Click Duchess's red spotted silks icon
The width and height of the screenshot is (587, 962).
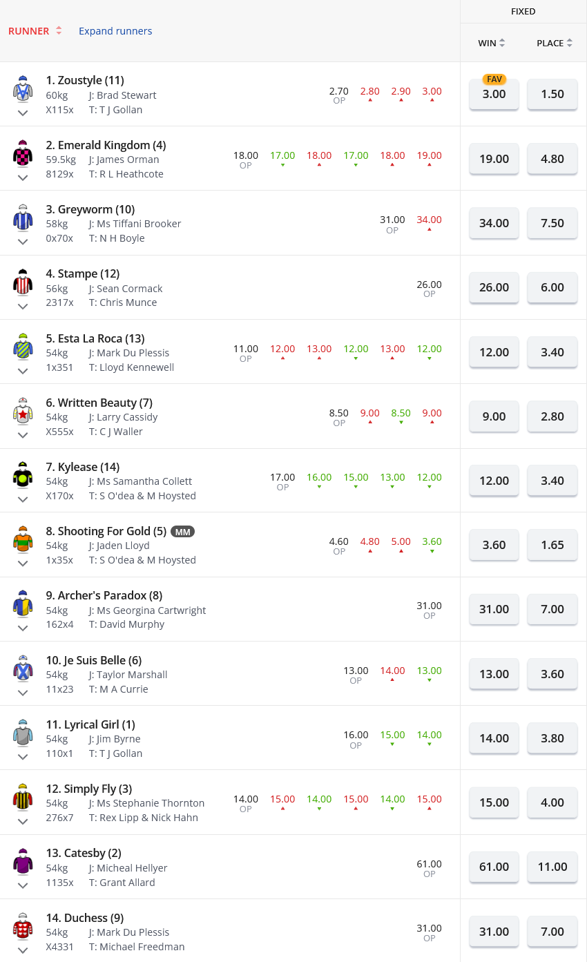click(x=23, y=925)
